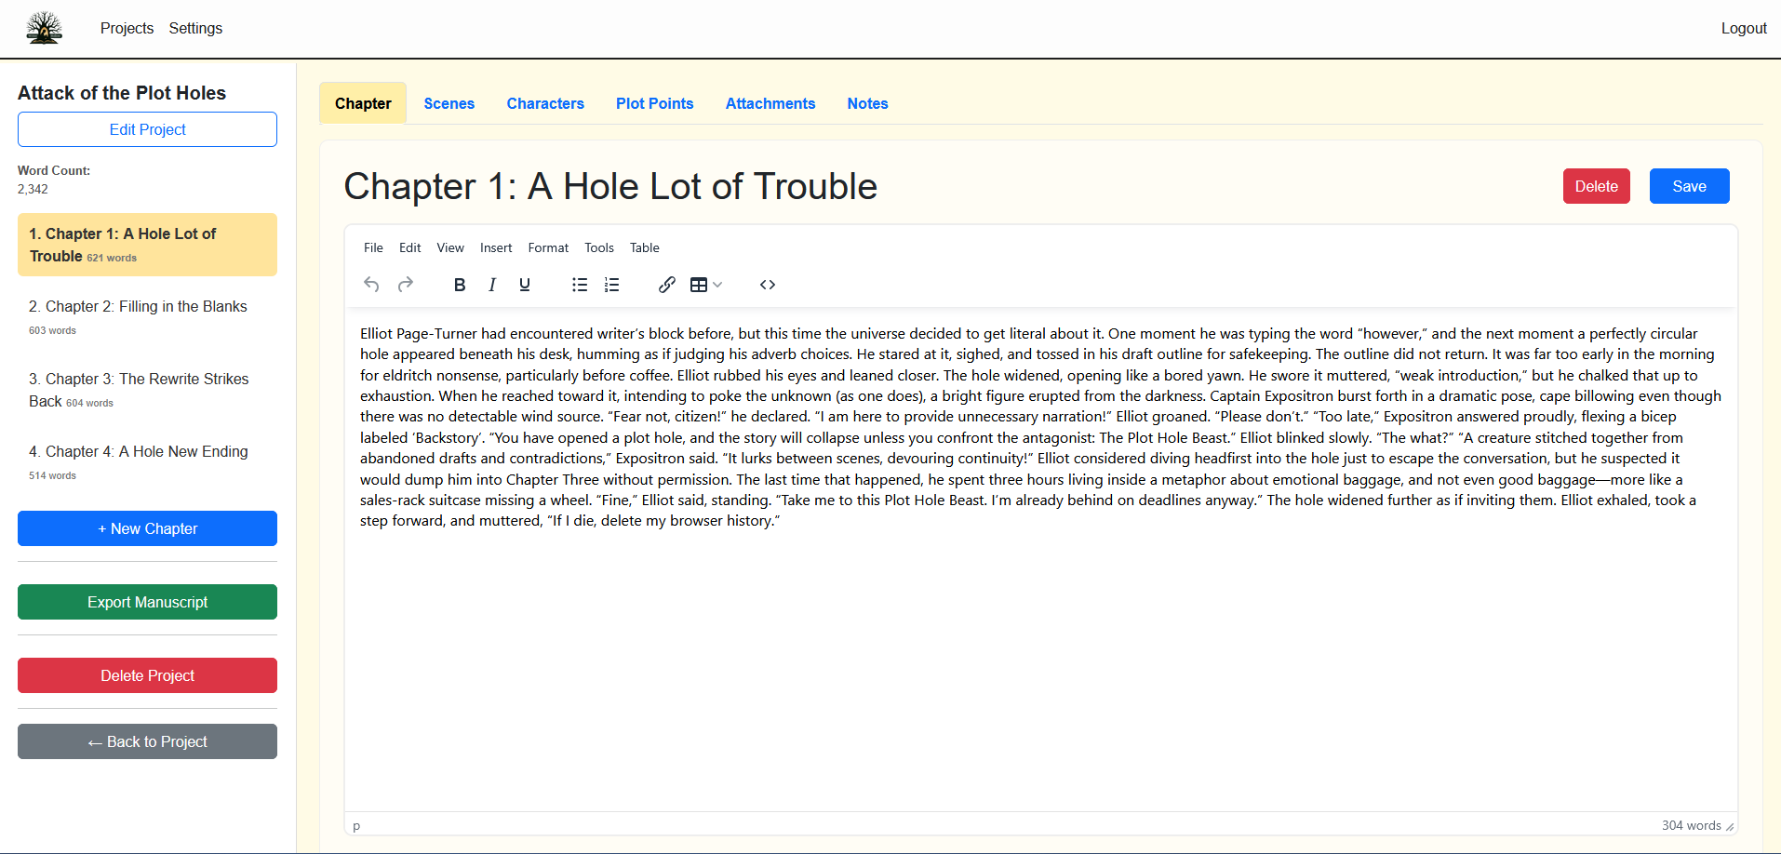Screen dimensions: 1781x854
Task: Click the Undo icon in editor toolbar
Action: [371, 285]
